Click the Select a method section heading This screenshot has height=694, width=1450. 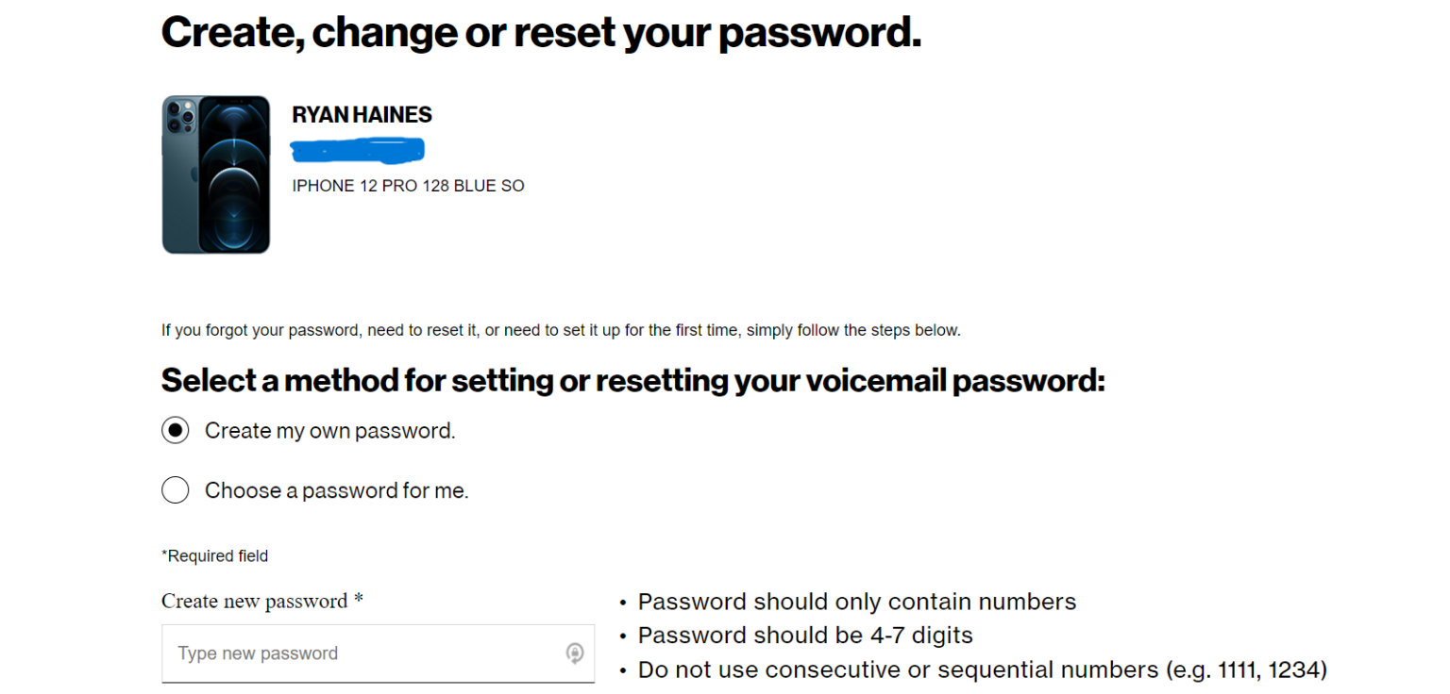point(632,380)
